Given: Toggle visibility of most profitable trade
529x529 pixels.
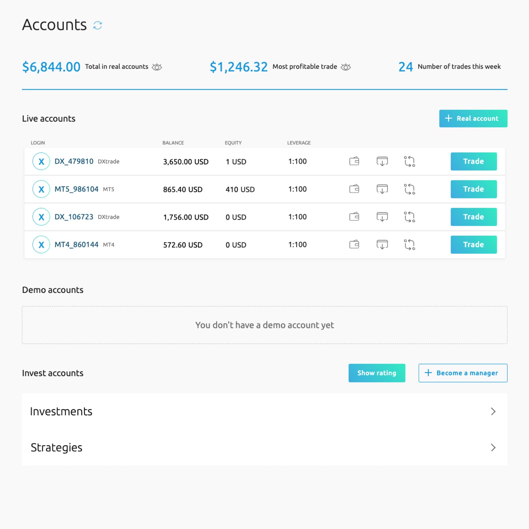Looking at the screenshot, I should (346, 67).
